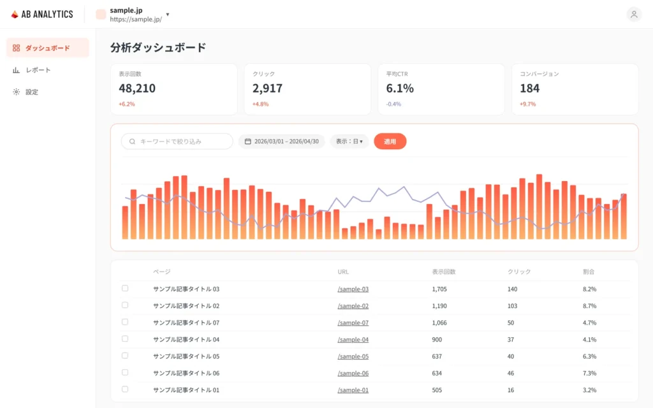Screen dimensions: 653x408
Task: Open the 2026/03/01 – 2026/04/30 date range picker
Action: [x=281, y=142]
